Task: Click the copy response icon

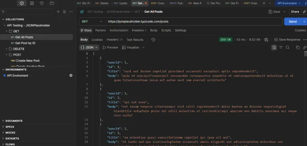Action: [298, 47]
